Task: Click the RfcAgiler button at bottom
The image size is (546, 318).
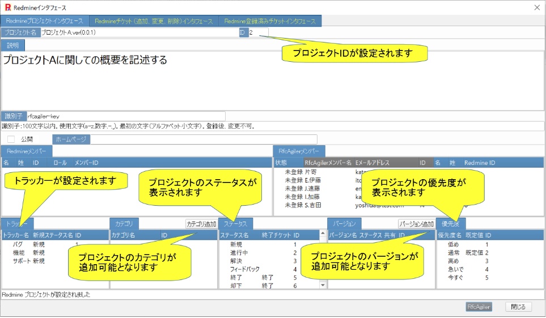Action: pyautogui.click(x=479, y=307)
